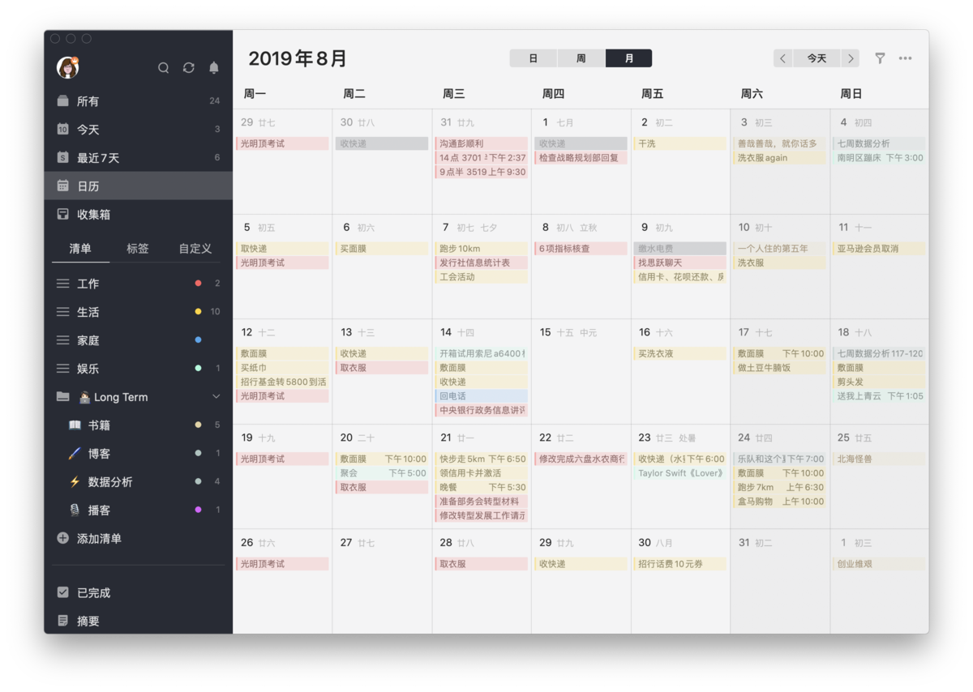Click the 生活 list hamburger icon
973x692 pixels.
click(x=62, y=312)
